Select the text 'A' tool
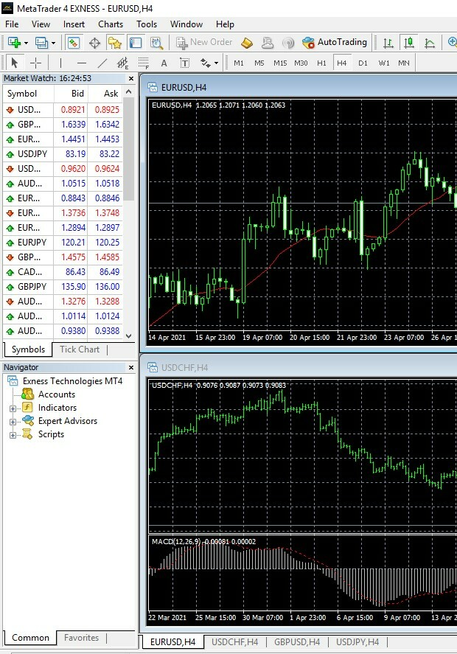The image size is (457, 654). (164, 63)
